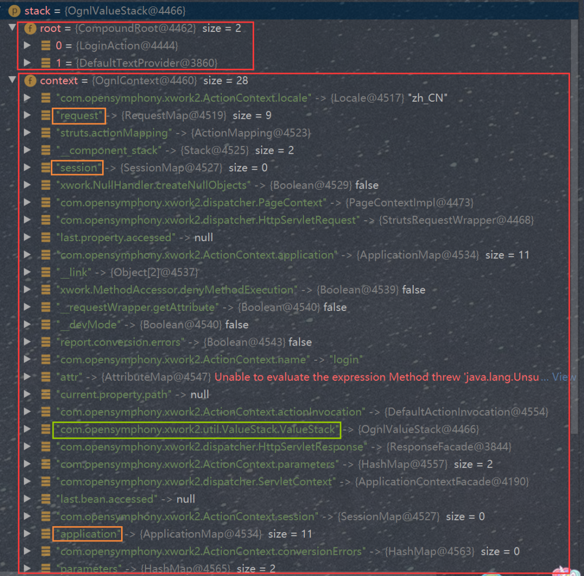Click the entry icon beside xwork.NullHandler.createNullObjects

[x=46, y=185]
